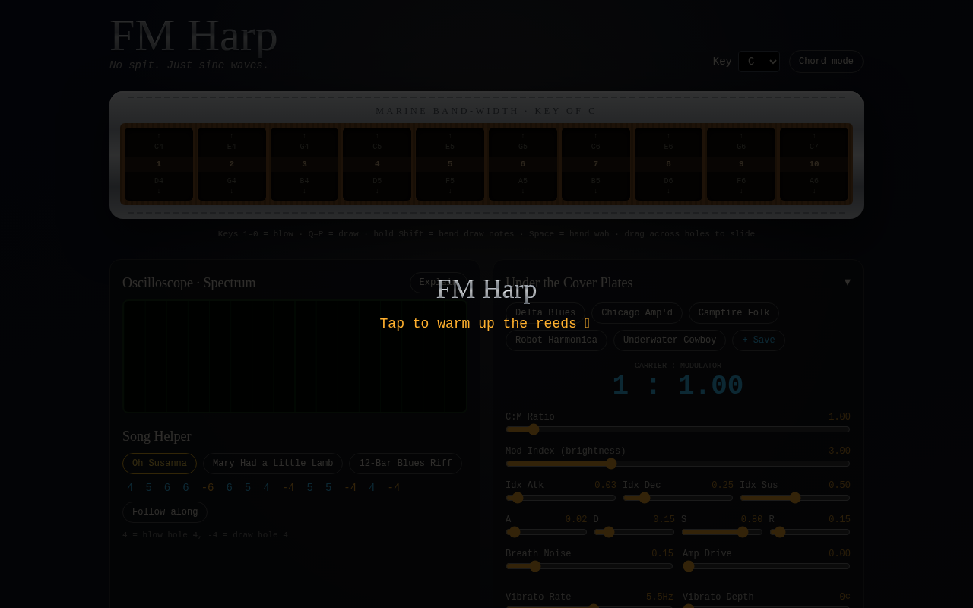Change the S (sustain) envelope slider
Screen dimensions: 973x608
tap(722, 532)
